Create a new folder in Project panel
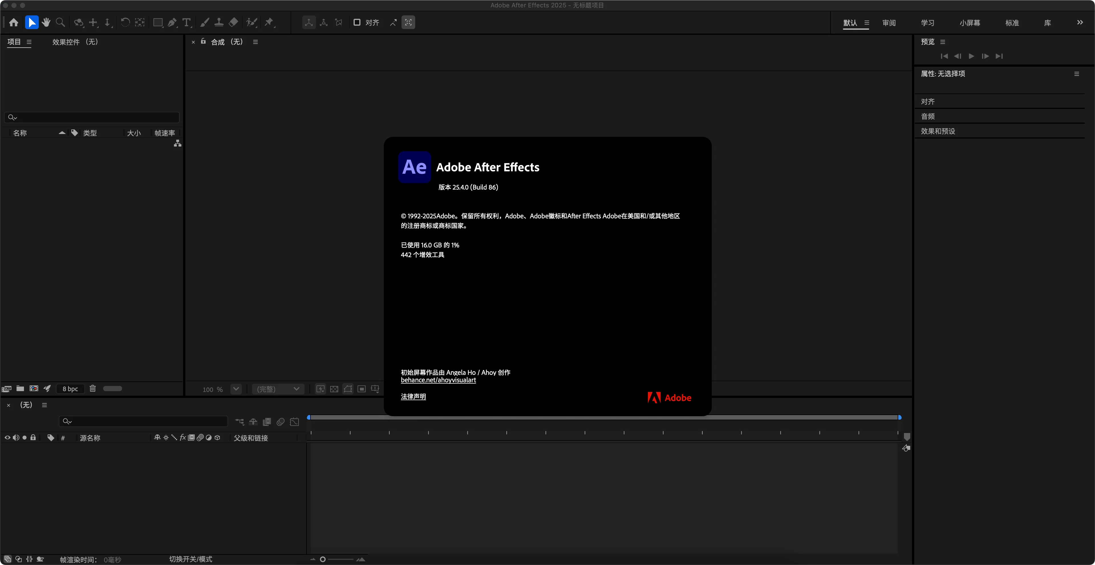 coord(20,388)
